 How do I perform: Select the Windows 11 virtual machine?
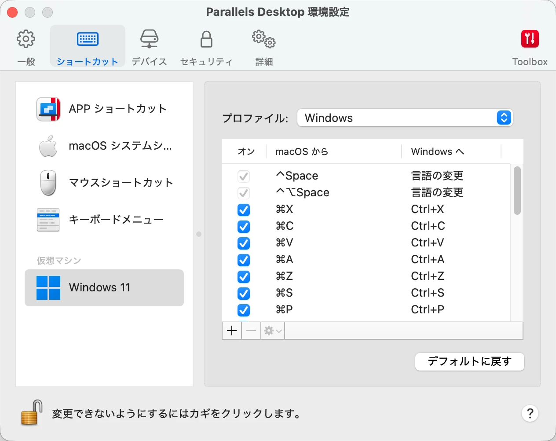coord(104,288)
